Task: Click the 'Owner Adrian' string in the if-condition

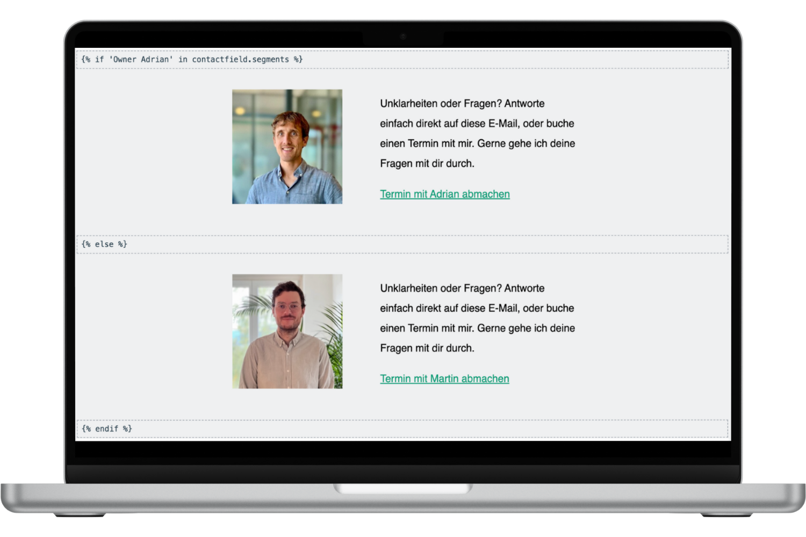Action: [141, 60]
